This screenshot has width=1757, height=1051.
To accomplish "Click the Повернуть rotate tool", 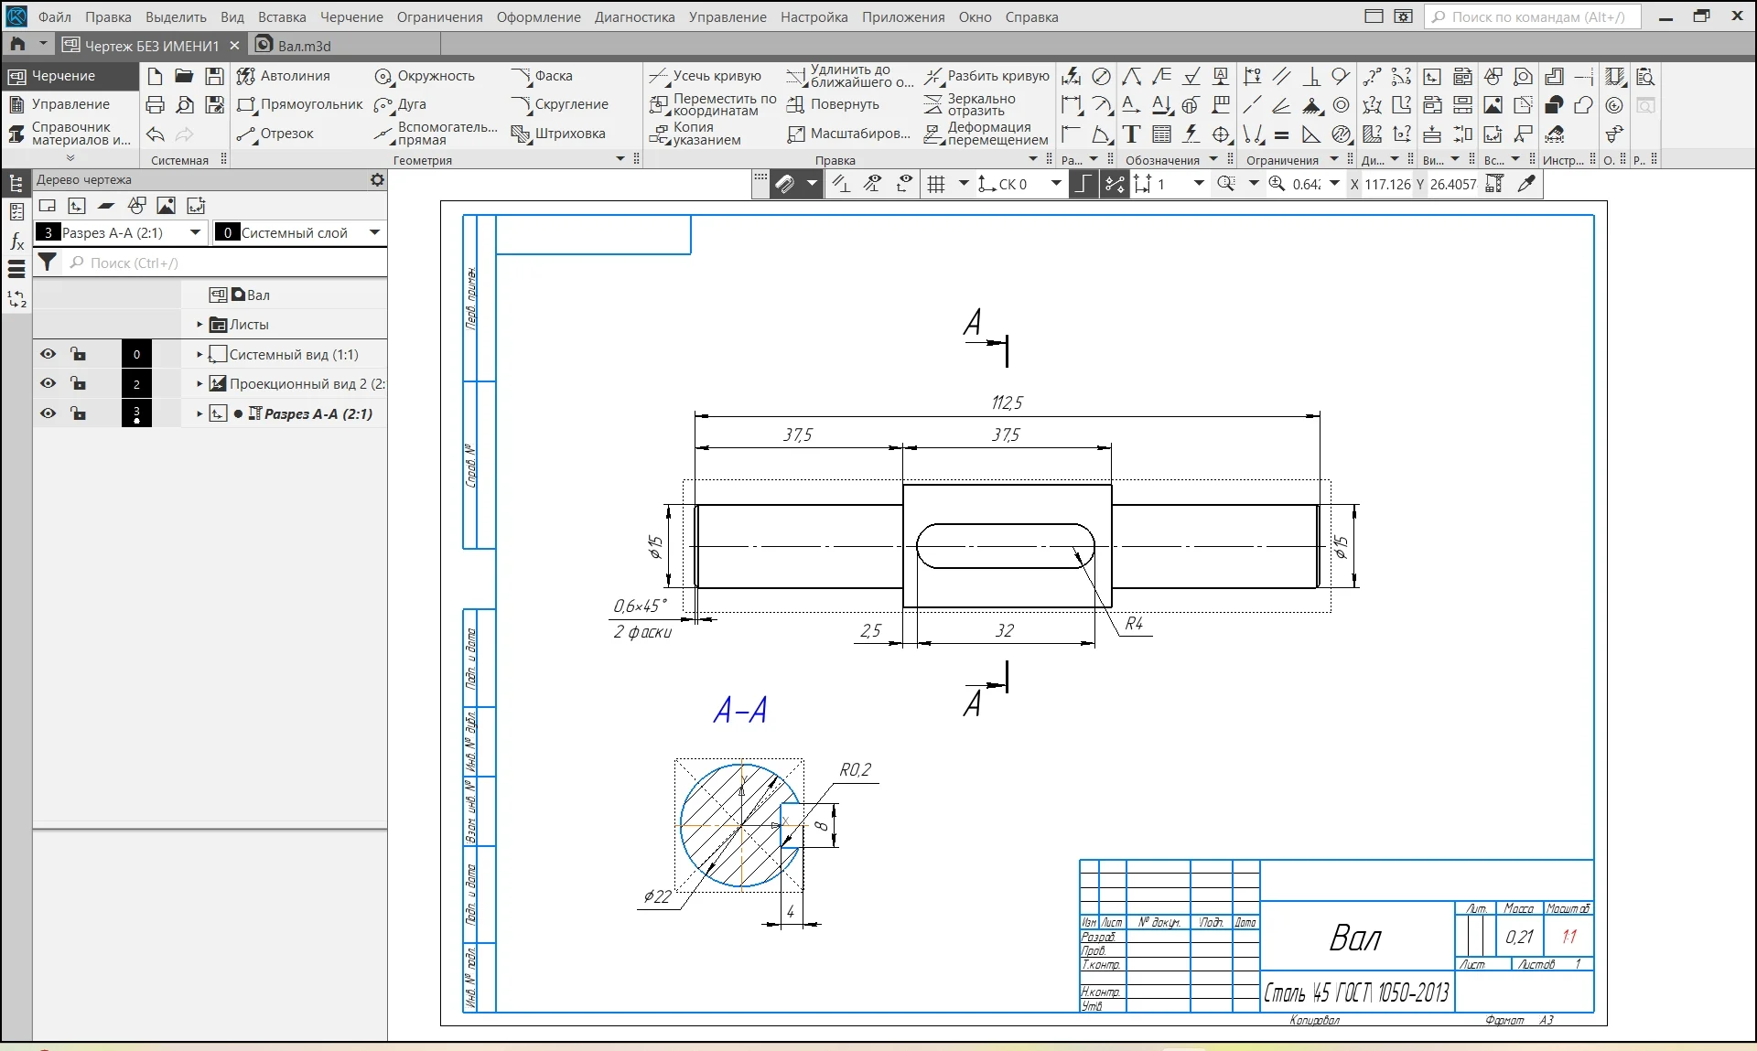I will pos(832,104).
